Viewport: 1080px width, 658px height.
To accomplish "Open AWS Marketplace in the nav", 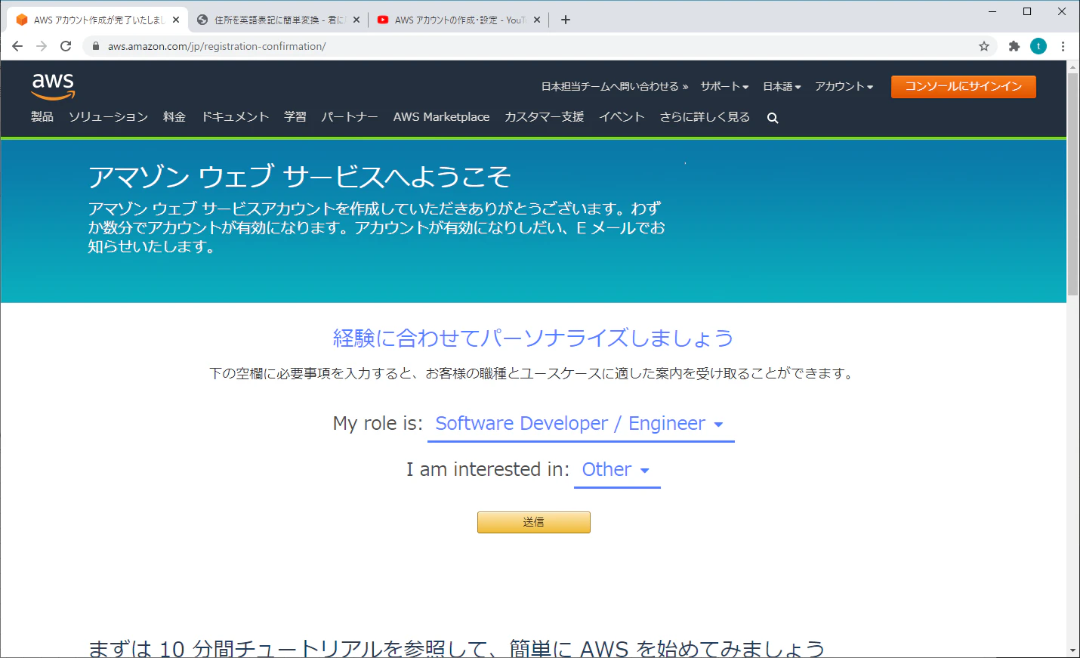I will pos(441,116).
